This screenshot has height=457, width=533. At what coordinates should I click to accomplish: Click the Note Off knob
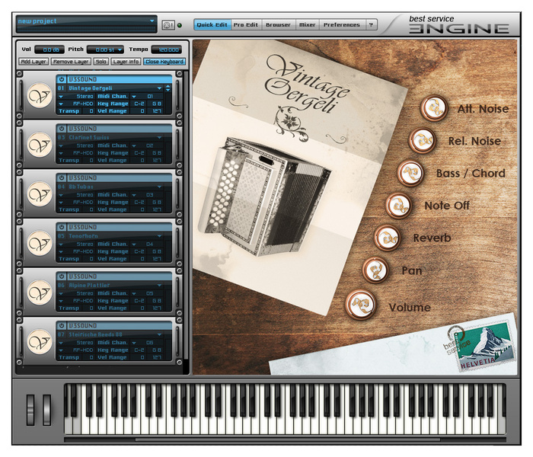(x=399, y=206)
